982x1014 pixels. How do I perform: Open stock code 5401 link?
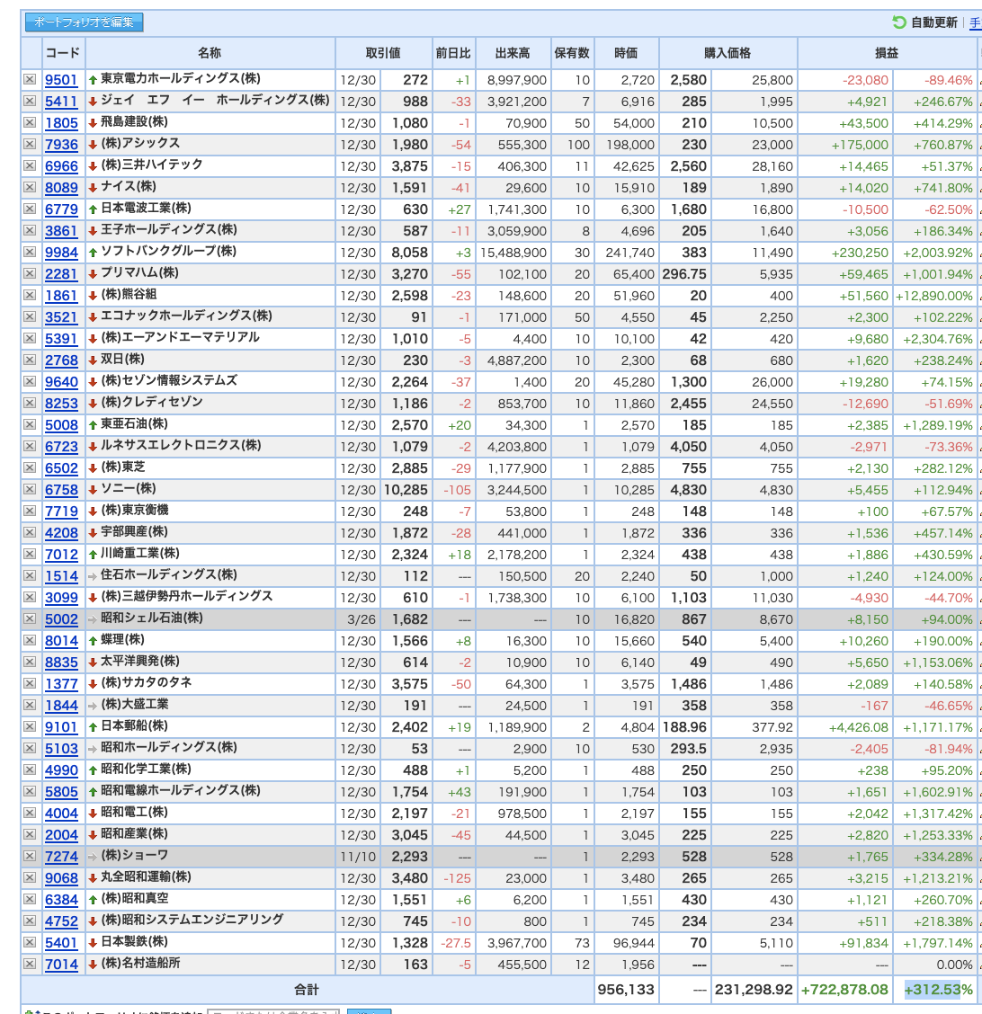[61, 943]
